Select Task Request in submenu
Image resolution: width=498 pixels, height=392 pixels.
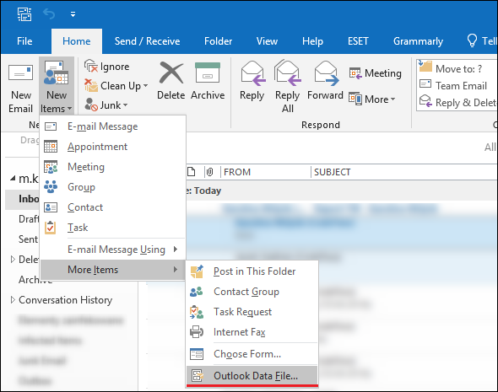(252, 312)
